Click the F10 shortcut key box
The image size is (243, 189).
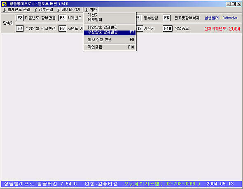click(167, 28)
